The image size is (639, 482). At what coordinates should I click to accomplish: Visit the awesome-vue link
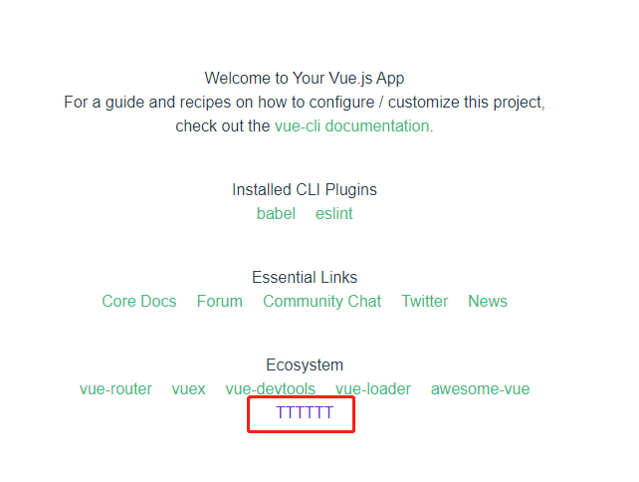tap(480, 389)
